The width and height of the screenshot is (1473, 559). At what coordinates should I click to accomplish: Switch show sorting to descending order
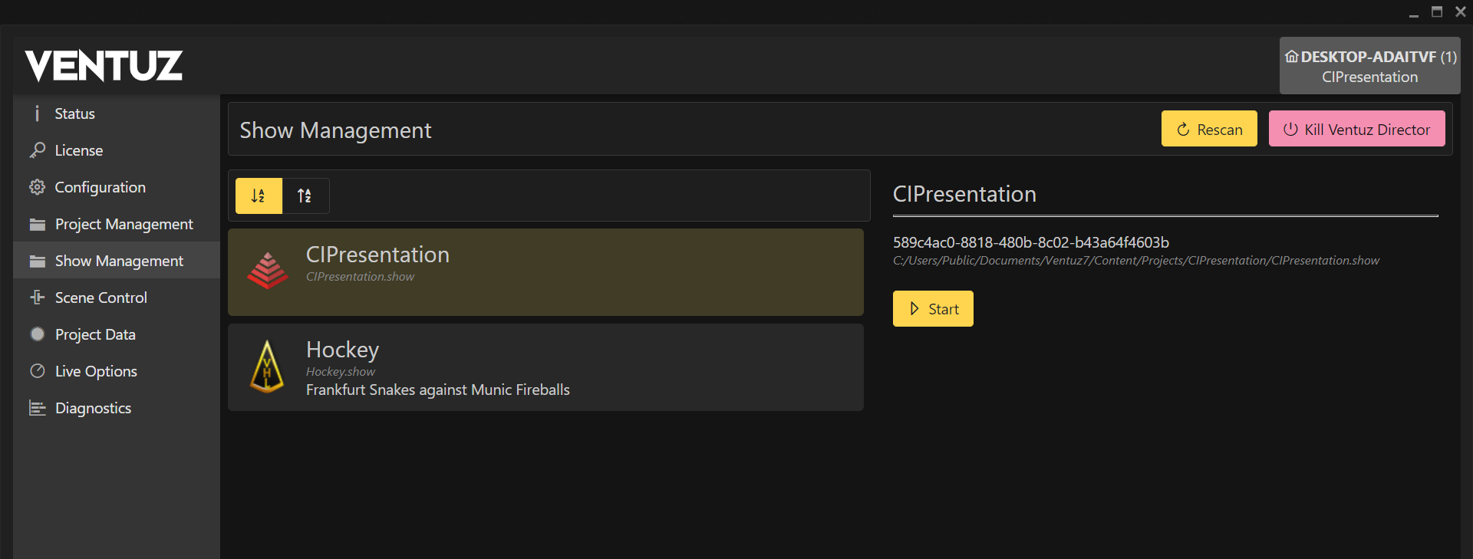tap(305, 196)
